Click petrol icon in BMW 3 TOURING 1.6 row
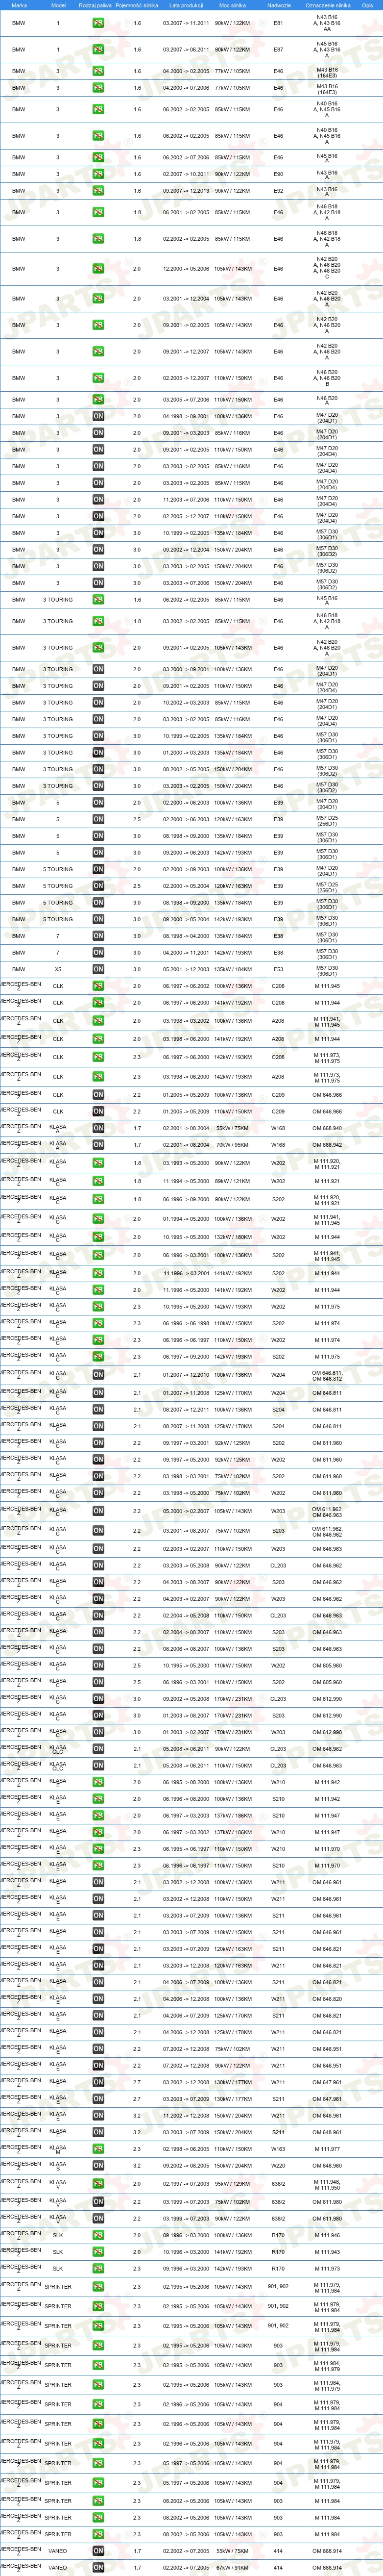This screenshot has height=2576, width=383. pos(98,600)
